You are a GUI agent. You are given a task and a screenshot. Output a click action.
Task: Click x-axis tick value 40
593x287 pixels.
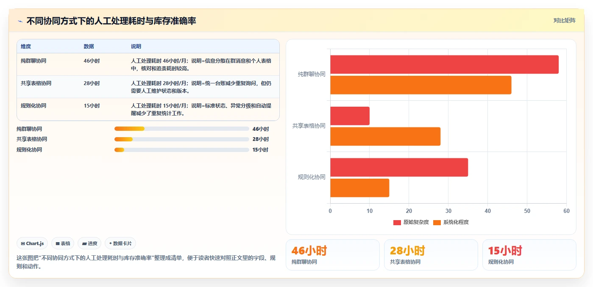488,211
